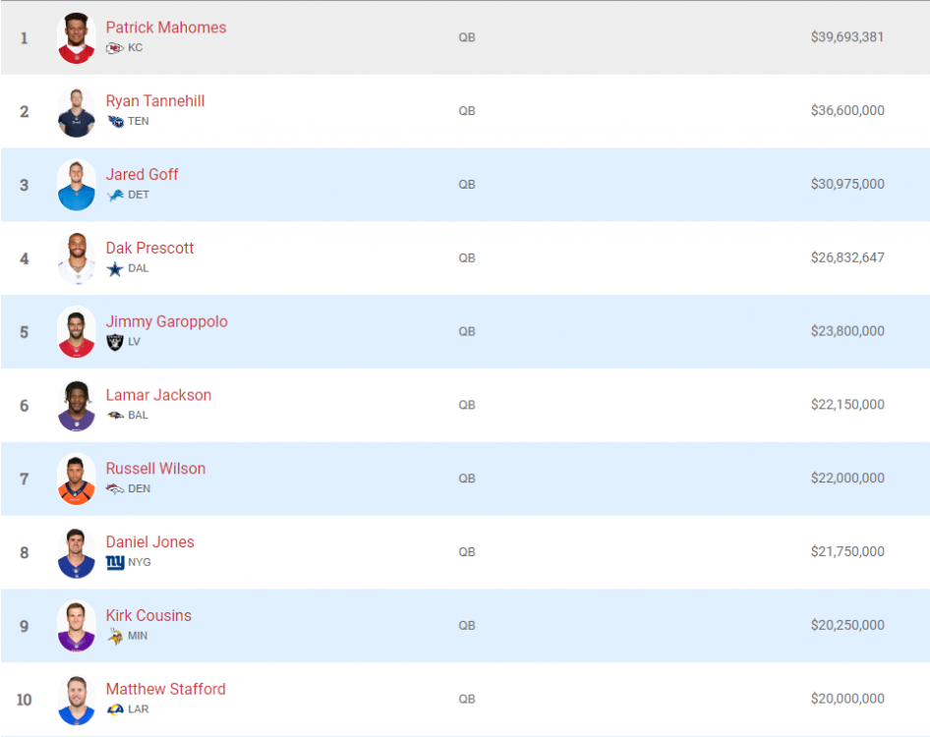The height and width of the screenshot is (737, 930).
Task: Click Lamar Jackson's headshot photo
Action: [77, 405]
